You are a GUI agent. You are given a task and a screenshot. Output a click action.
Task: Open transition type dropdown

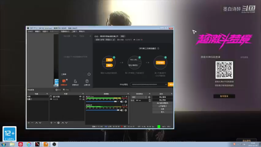coord(139,97)
